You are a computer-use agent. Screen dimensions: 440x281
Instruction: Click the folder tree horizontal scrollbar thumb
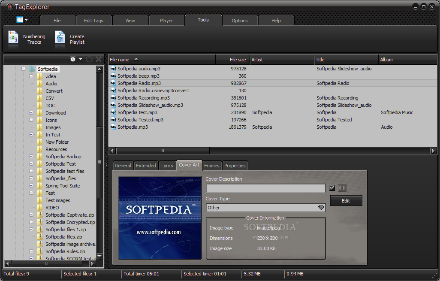click(47, 263)
